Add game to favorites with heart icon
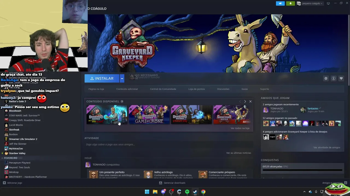 341,78
